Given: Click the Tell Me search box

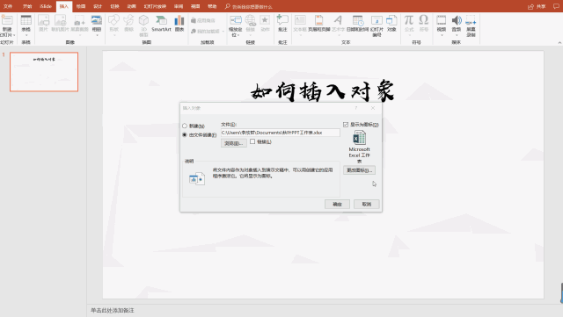Looking at the screenshot, I should pyautogui.click(x=249, y=6).
